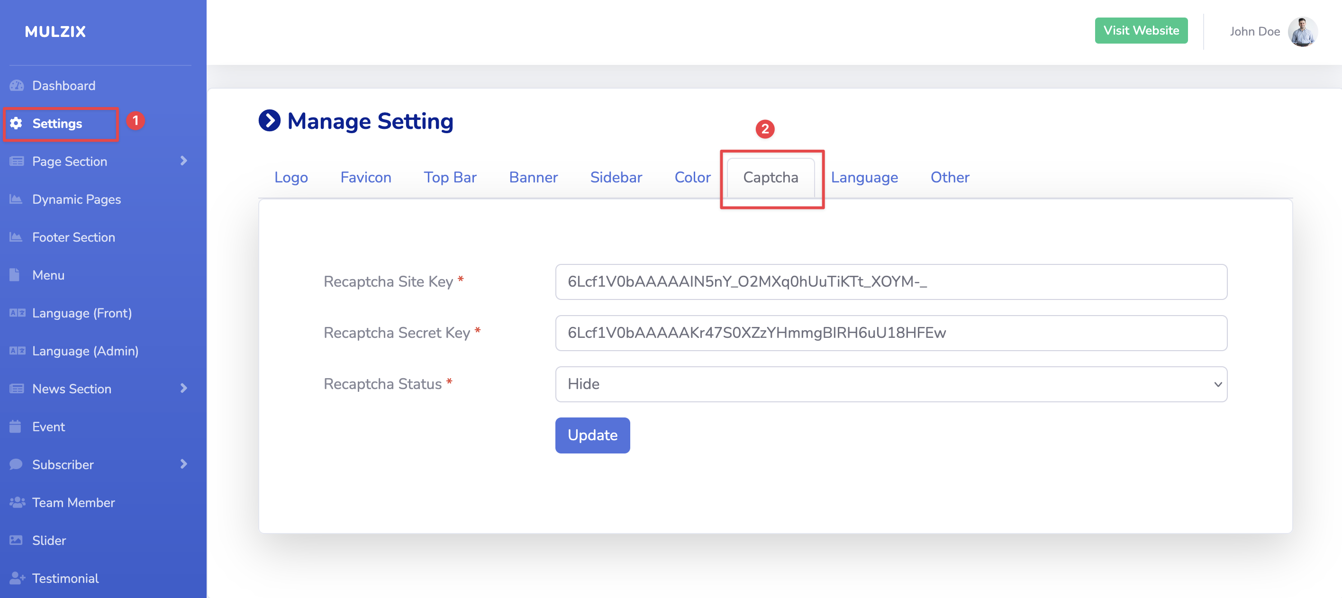Click the Manage Setting heading
The width and height of the screenshot is (1342, 598).
371,121
